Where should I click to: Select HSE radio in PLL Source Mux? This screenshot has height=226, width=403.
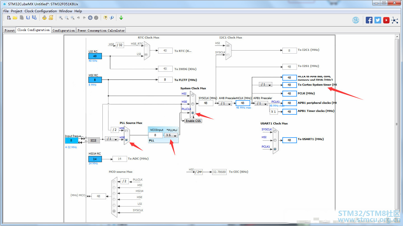point(126,140)
